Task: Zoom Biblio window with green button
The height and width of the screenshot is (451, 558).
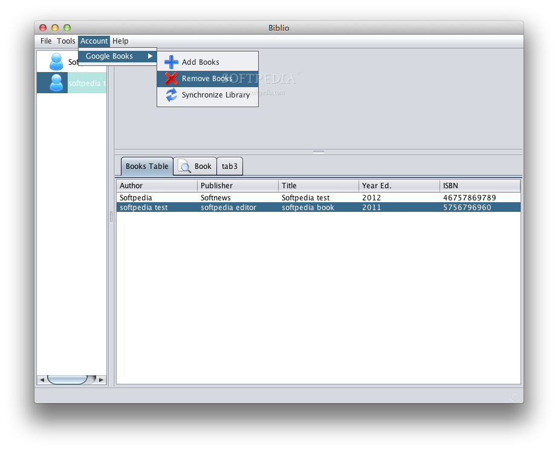Action: coord(67,28)
